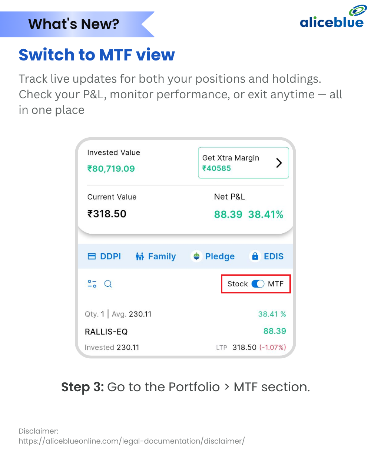Open the aliceblueonline disclaimer link
Screen dimensions: 371x464
point(132,441)
